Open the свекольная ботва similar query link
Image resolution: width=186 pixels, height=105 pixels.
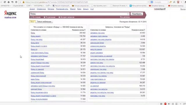[97, 43]
